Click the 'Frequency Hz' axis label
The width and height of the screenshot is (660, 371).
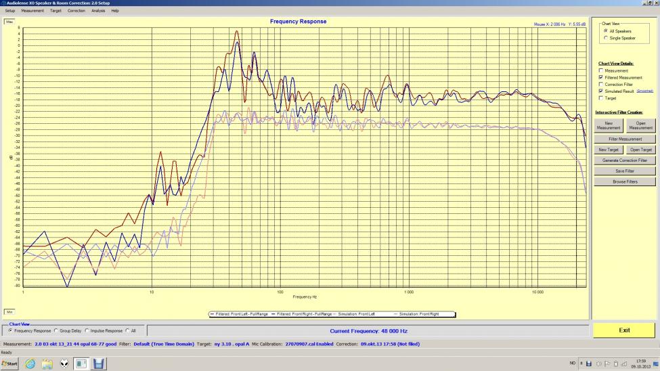(x=305, y=297)
